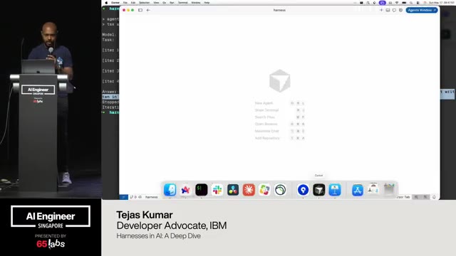456x256 pixels.
Task: Click the notification bell in status bar
Action: pos(434,197)
